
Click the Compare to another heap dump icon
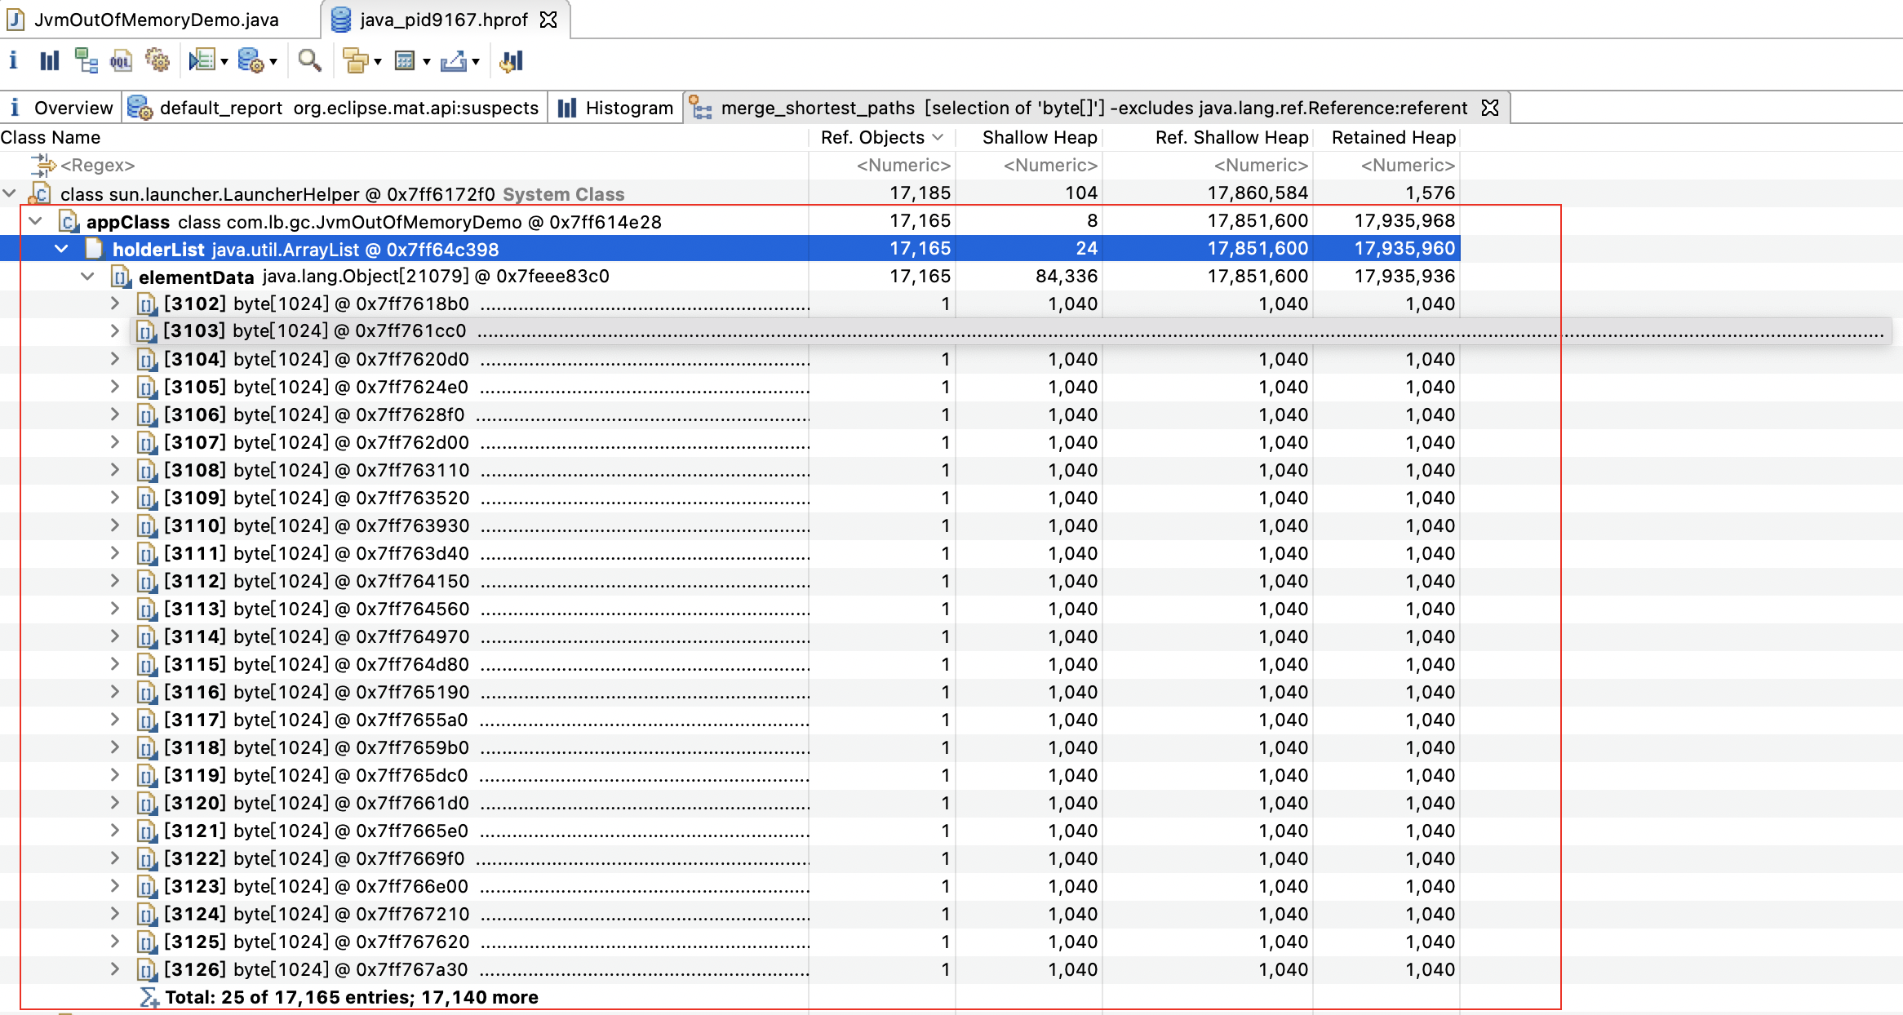512,61
